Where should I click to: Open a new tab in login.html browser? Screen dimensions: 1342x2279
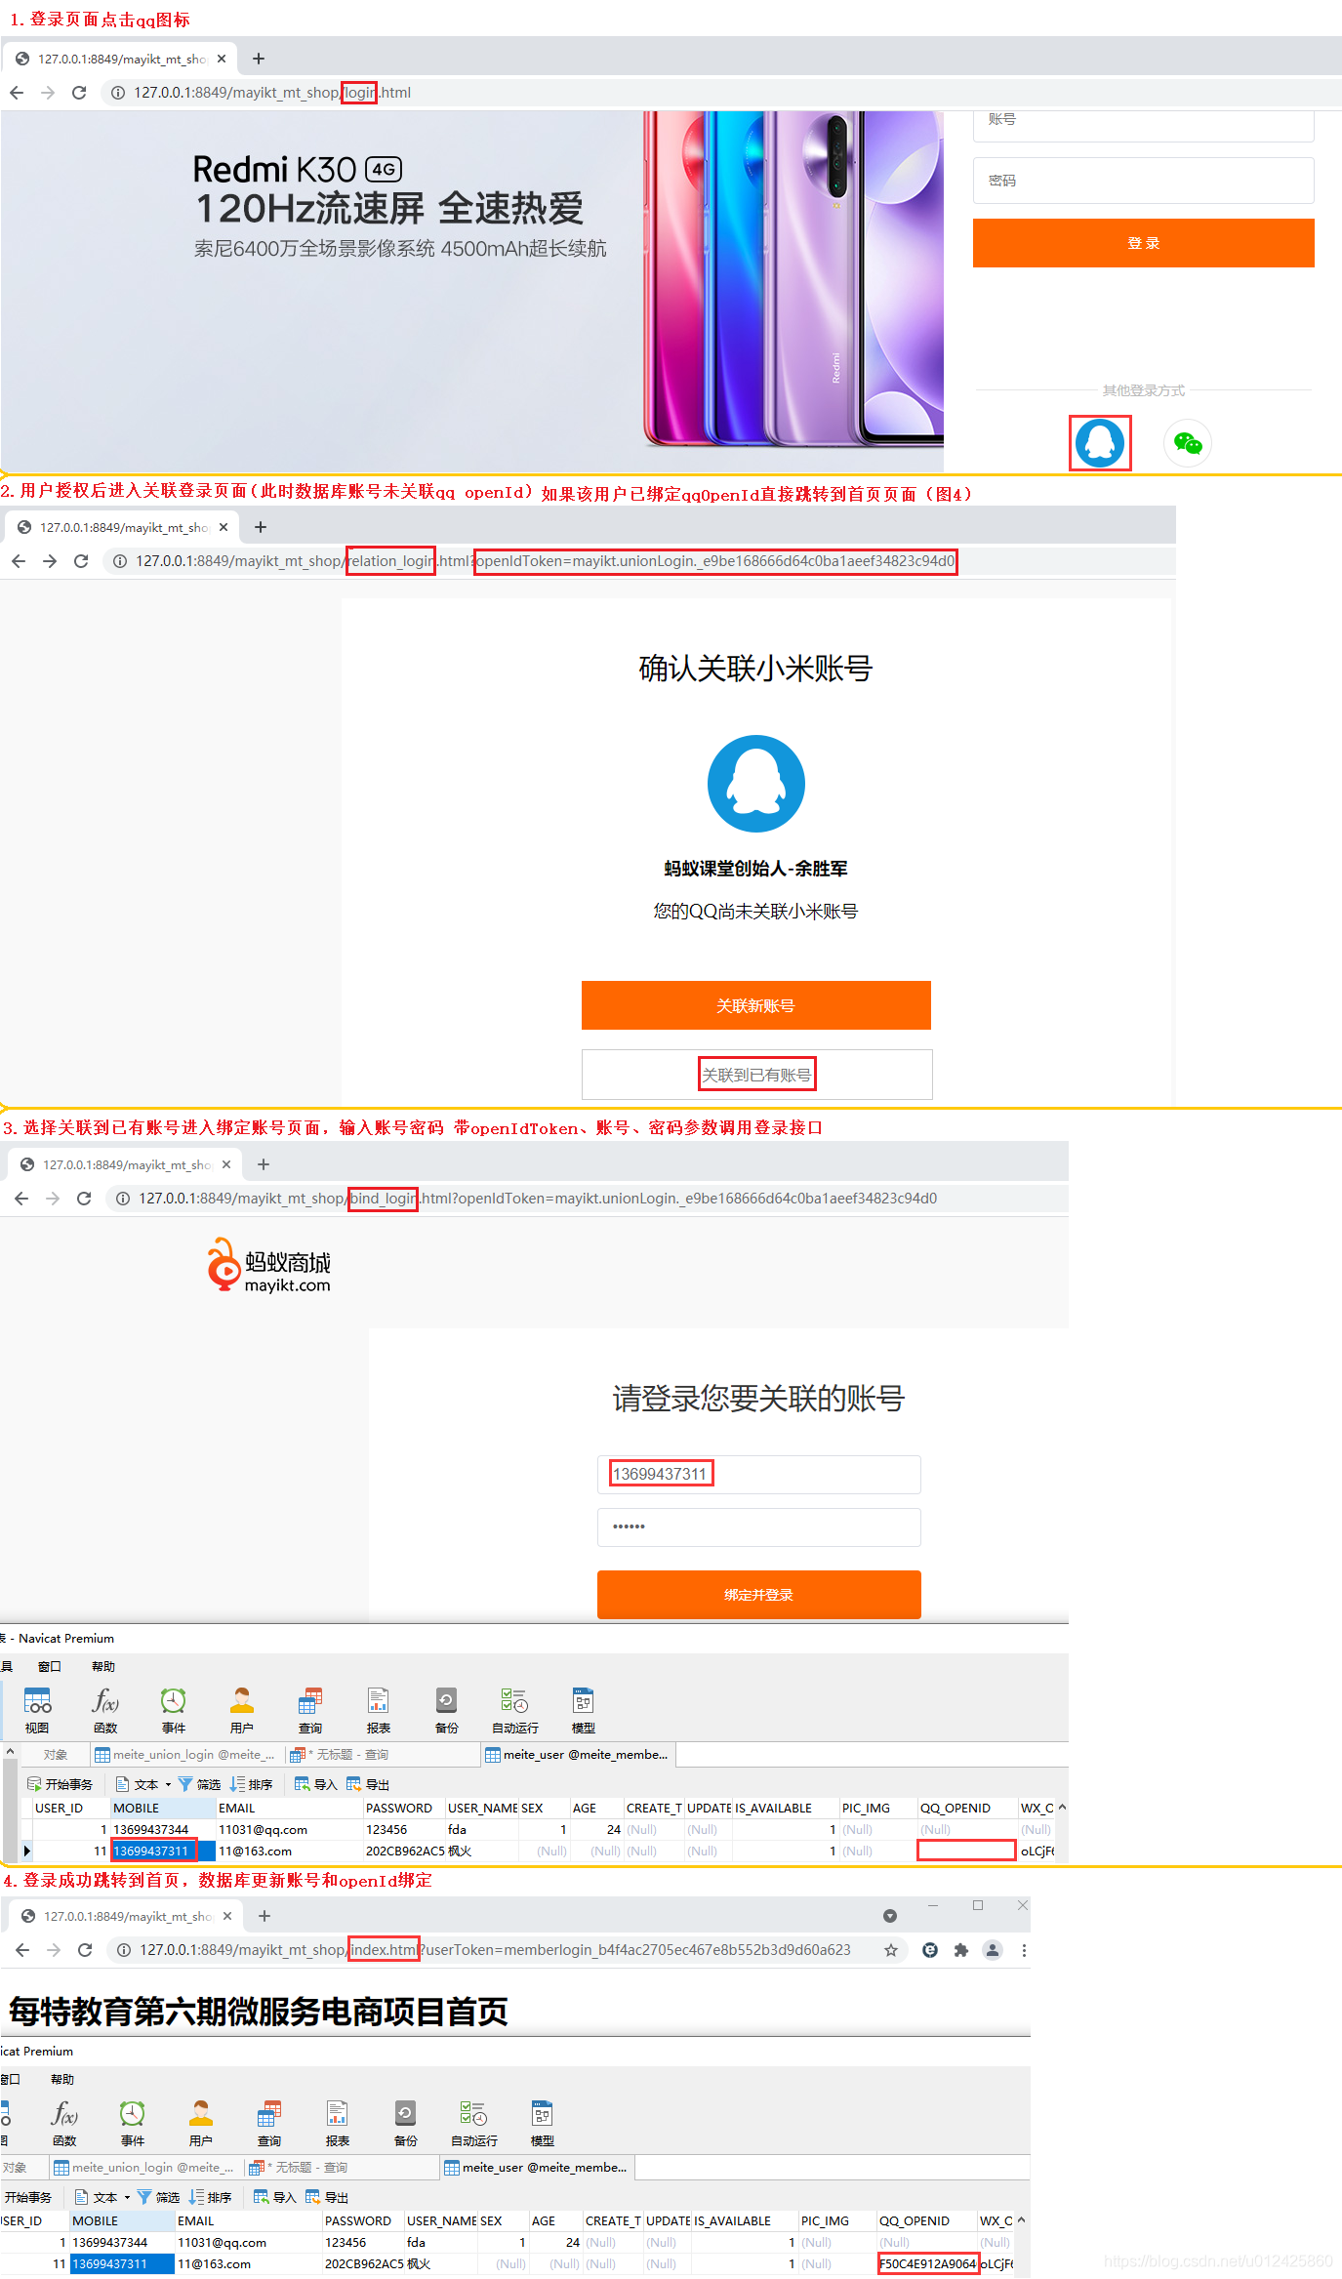coord(259,59)
